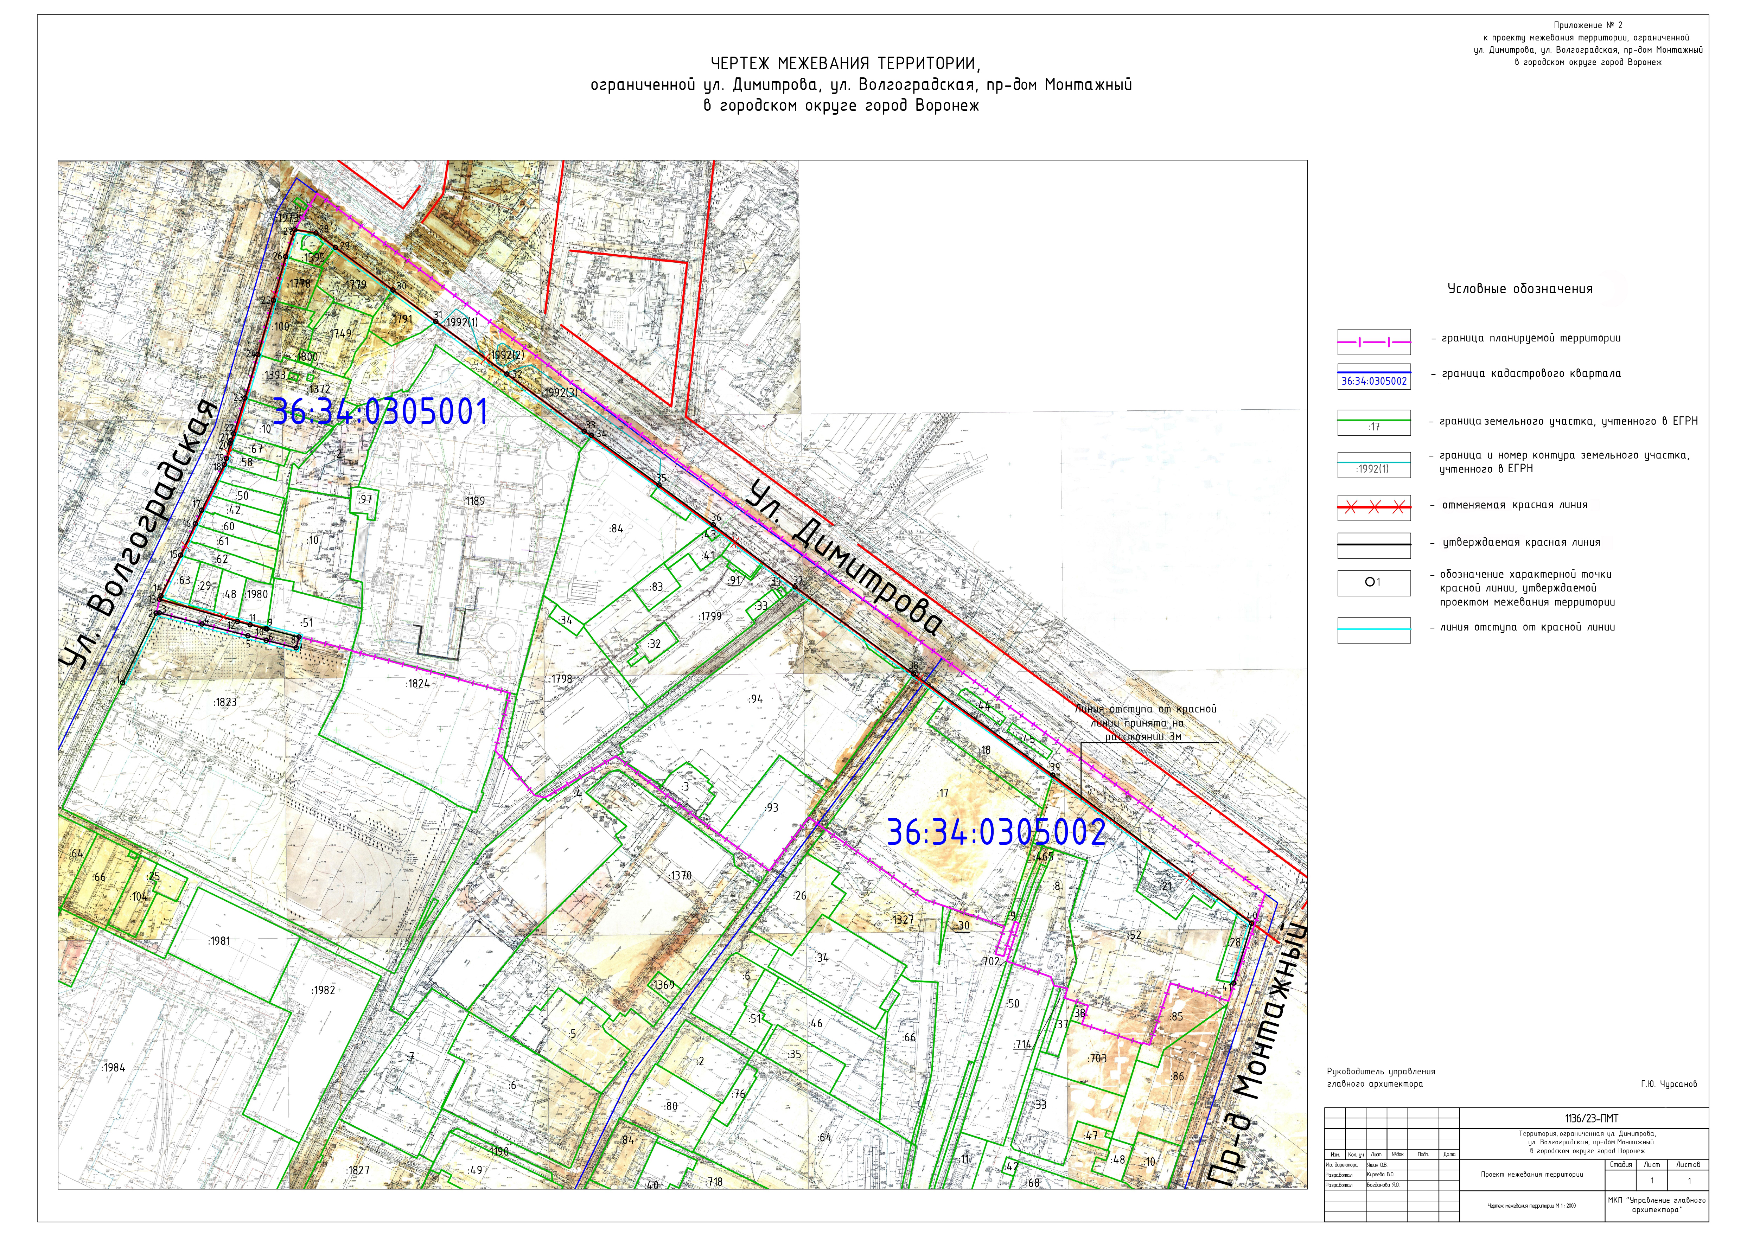Viewport: 1747px width, 1234px height.
Task: Click the magenta planned territory boundary legend symbol
Action: point(1373,343)
